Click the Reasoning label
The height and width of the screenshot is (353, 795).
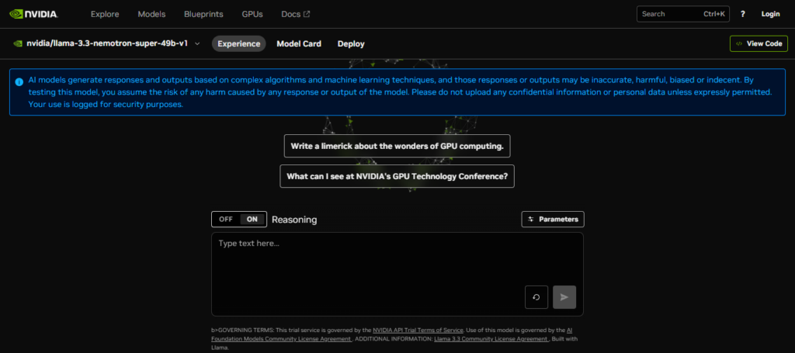click(294, 220)
